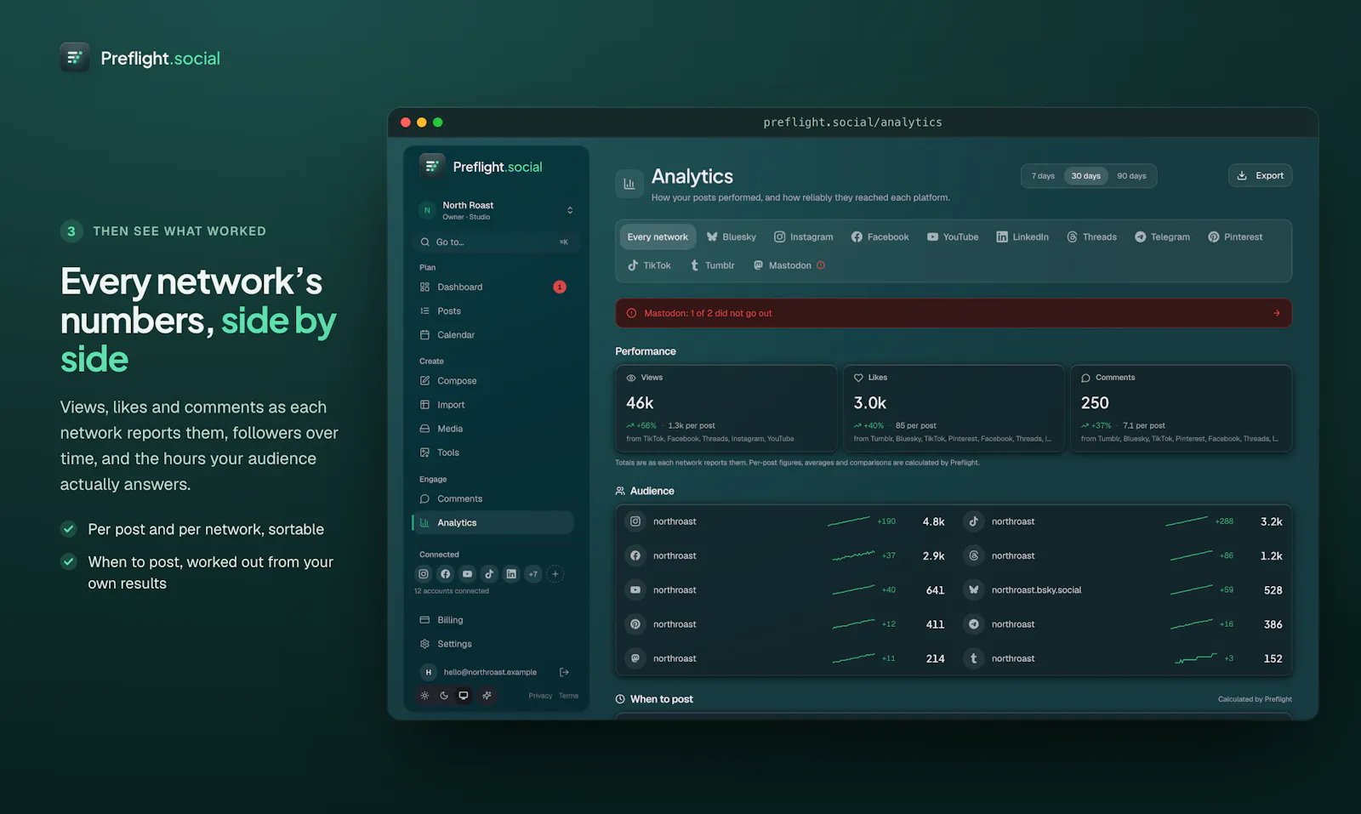Open Settings with the gear icon
This screenshot has width=1361, height=814.
coord(493,643)
